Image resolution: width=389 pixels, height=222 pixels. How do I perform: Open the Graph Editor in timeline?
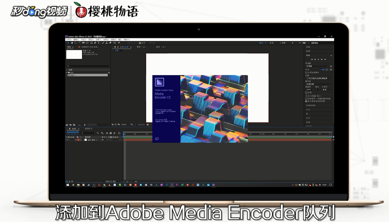pos(119,133)
